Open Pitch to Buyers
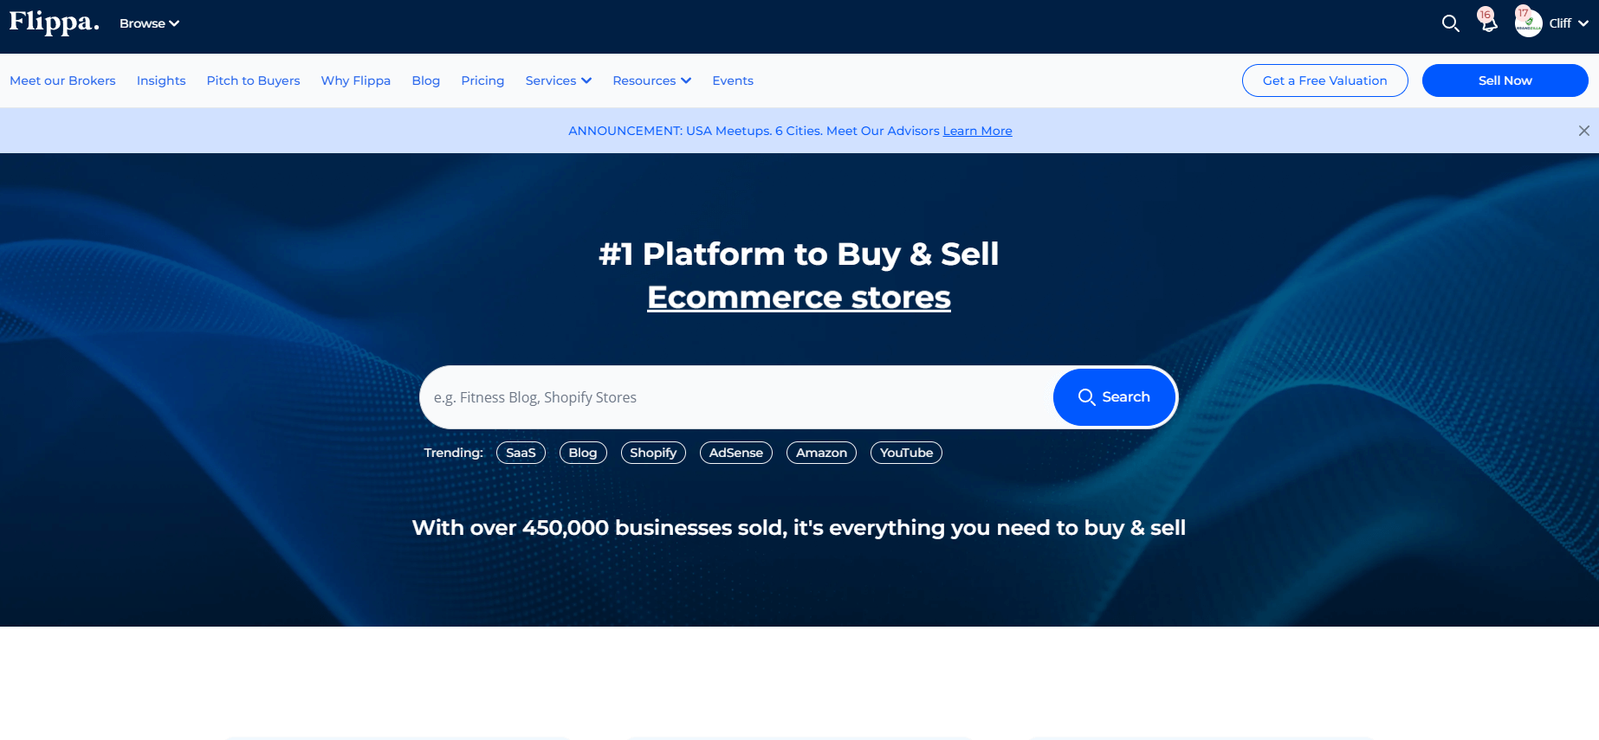This screenshot has width=1599, height=740. 253,80
